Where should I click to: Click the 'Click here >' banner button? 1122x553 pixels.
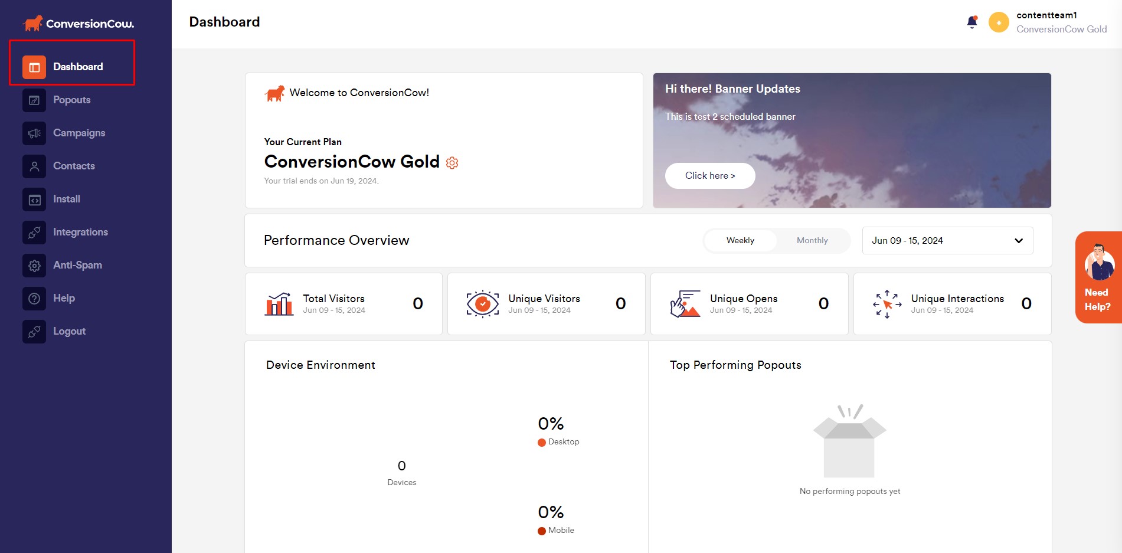click(710, 176)
